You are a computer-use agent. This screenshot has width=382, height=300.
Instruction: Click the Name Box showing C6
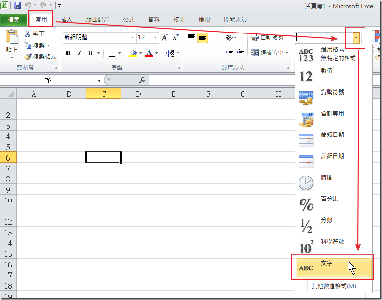coord(48,81)
